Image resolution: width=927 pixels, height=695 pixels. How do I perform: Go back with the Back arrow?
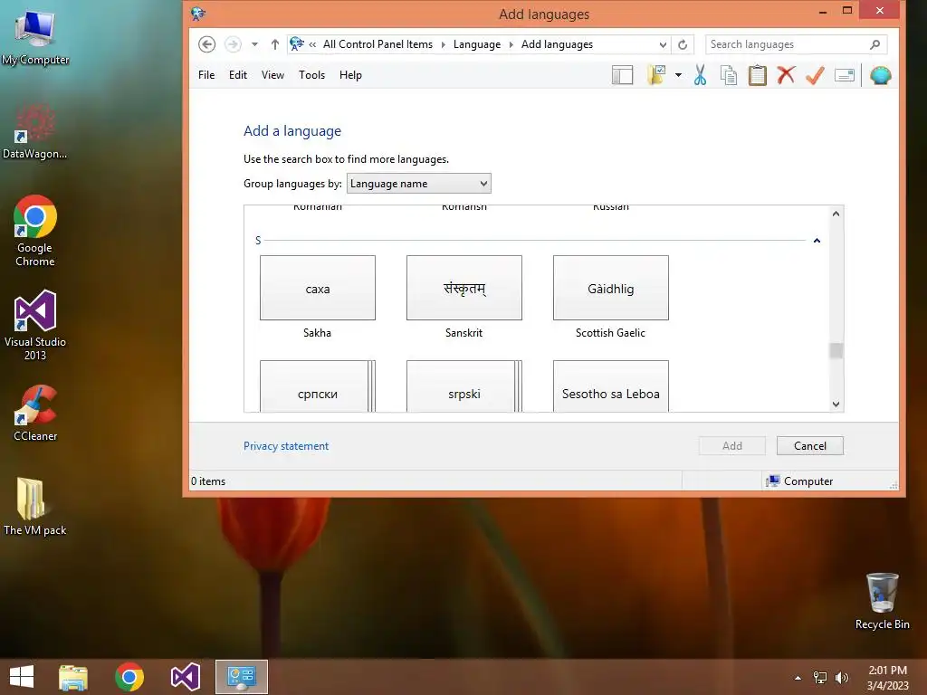click(207, 44)
